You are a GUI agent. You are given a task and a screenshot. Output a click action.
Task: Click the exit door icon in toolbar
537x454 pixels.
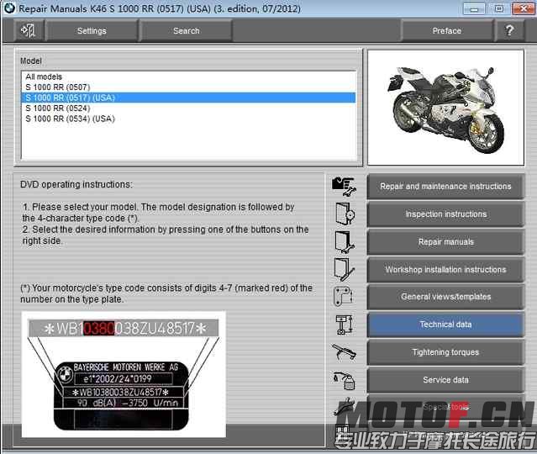(x=28, y=31)
